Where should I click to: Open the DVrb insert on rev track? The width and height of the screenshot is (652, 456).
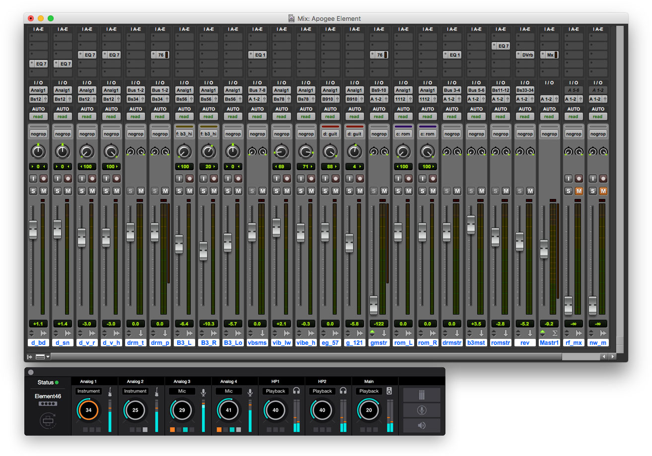525,55
